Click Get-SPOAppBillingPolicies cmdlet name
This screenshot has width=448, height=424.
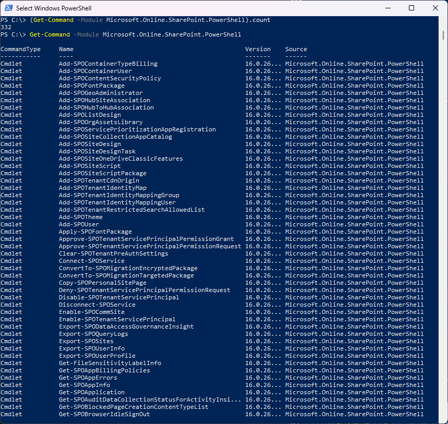pos(105,370)
